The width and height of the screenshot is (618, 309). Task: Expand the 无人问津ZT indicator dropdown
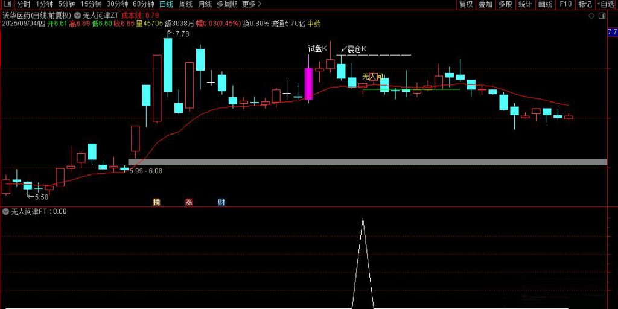(77, 14)
